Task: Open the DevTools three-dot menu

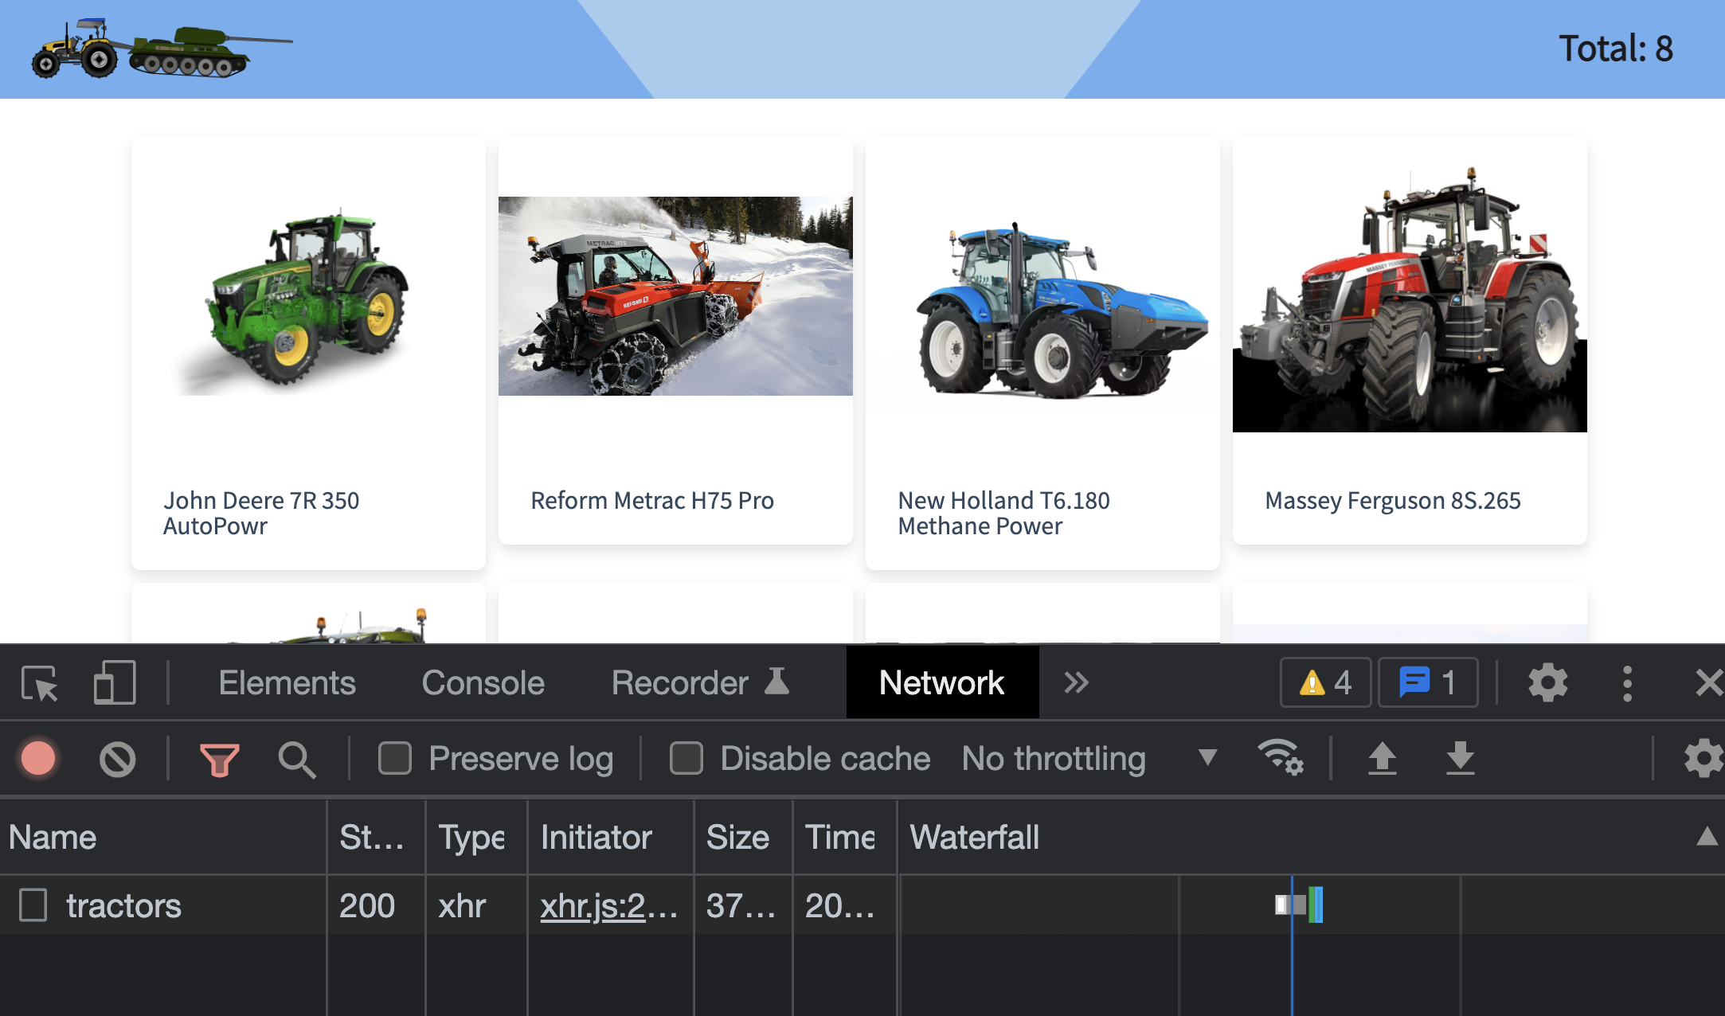Action: 1627,683
